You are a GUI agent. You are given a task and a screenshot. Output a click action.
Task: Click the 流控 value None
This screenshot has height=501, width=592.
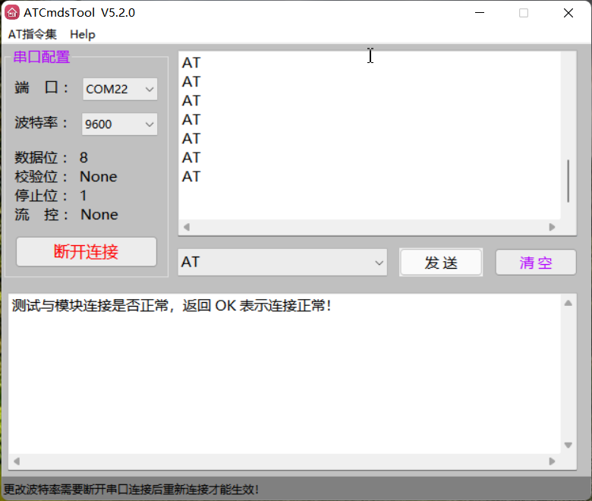99,215
